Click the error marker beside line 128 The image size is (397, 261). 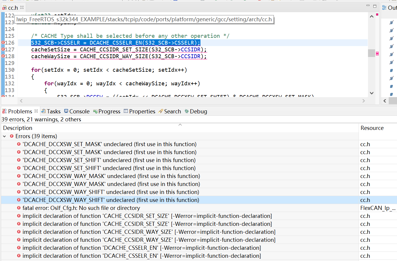point(3,56)
